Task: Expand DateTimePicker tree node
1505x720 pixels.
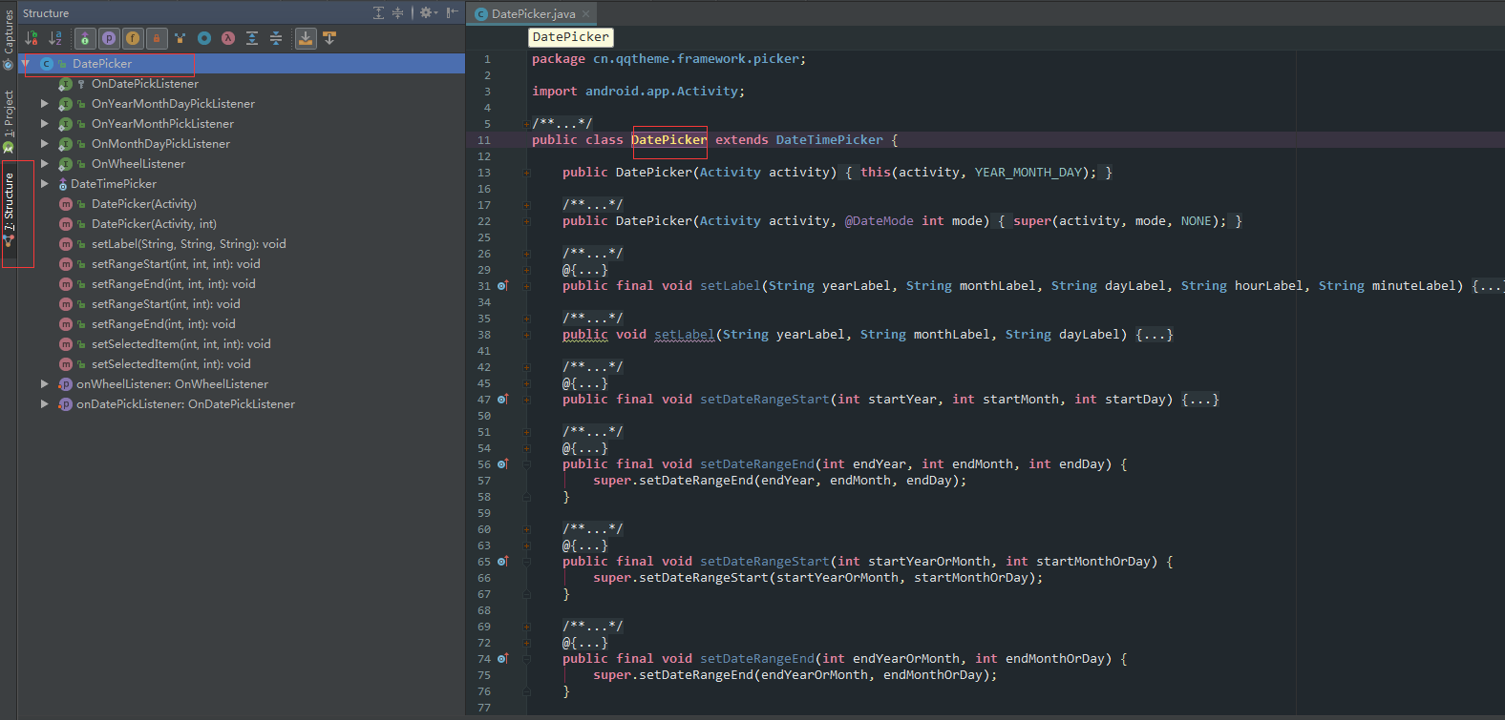Action: coord(44,184)
